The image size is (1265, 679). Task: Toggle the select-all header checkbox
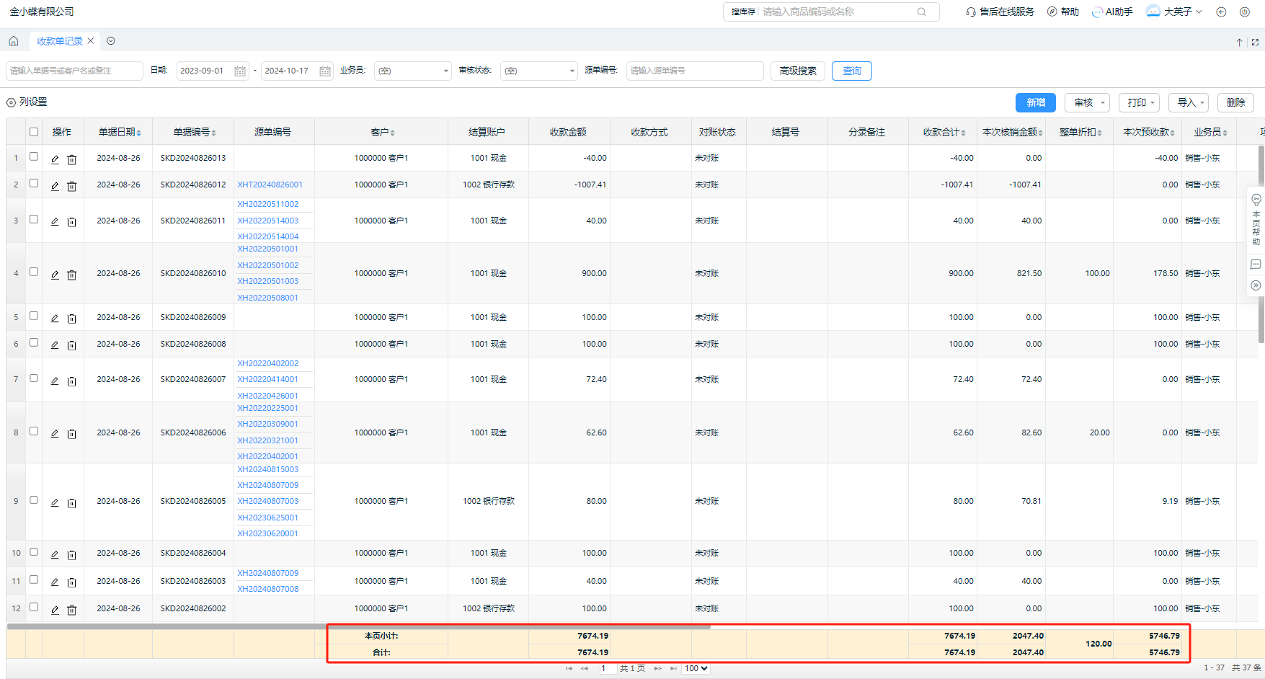click(x=34, y=132)
